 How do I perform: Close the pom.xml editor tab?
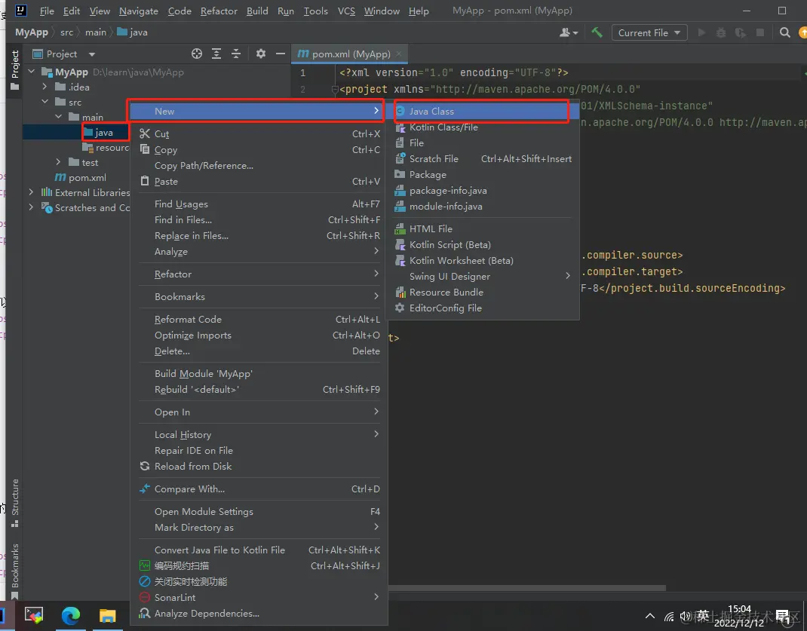coord(400,54)
